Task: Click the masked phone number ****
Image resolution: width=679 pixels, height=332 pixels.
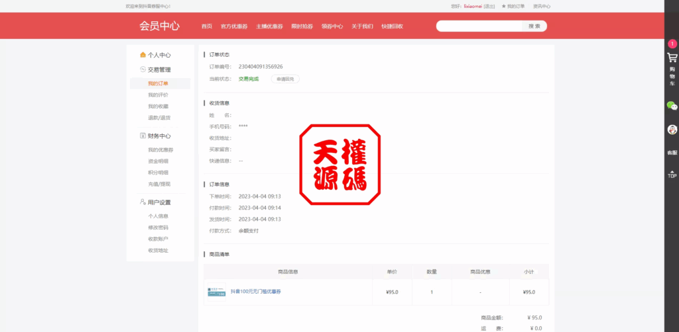Action: coord(243,126)
